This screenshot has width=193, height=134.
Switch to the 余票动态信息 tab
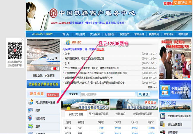[76, 114]
